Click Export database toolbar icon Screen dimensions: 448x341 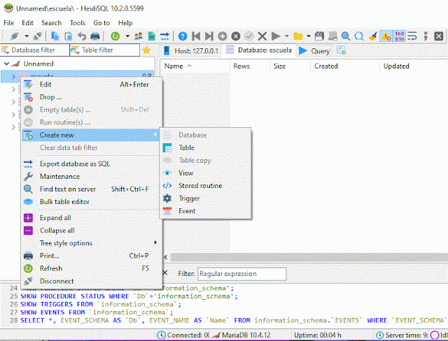click(164, 36)
